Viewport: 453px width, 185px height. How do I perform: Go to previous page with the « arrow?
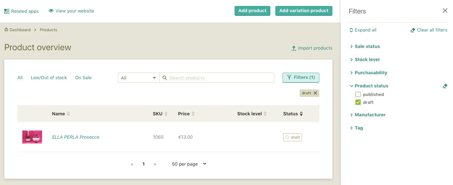pyautogui.click(x=132, y=164)
